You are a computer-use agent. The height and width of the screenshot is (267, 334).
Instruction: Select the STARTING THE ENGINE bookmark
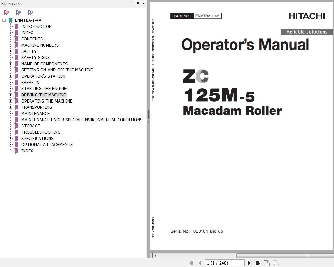tap(44, 88)
